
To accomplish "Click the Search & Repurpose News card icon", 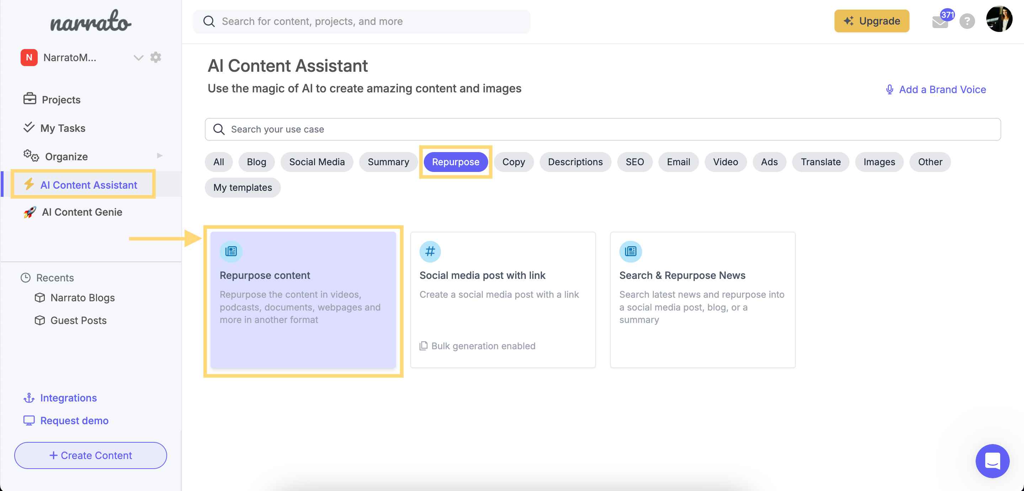I will click(x=630, y=251).
